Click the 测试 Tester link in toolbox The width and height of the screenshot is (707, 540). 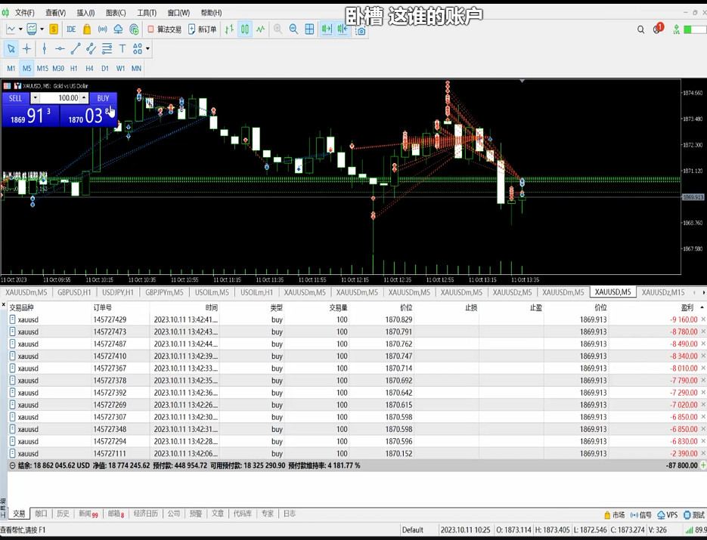[694, 515]
